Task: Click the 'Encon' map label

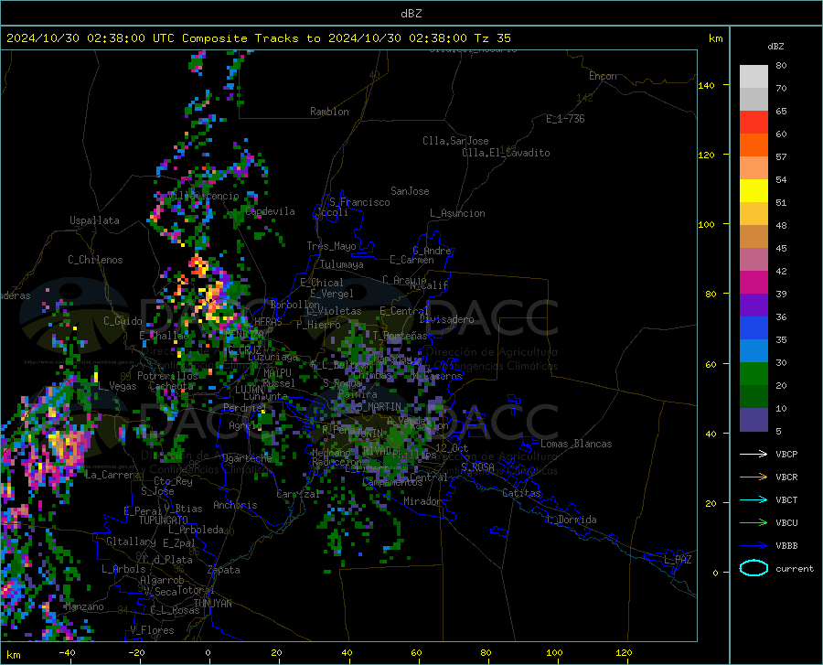Action: [x=603, y=76]
